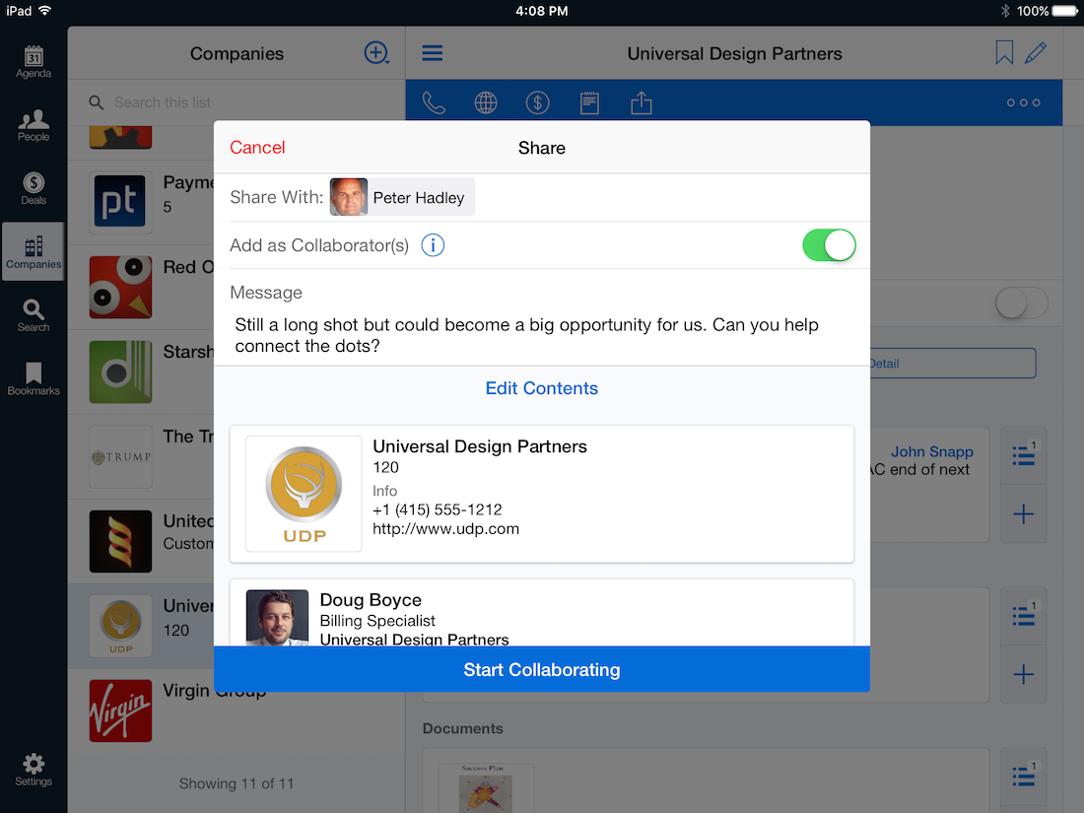
Task: Select the Payme company pt logo
Action: pyautogui.click(x=120, y=202)
